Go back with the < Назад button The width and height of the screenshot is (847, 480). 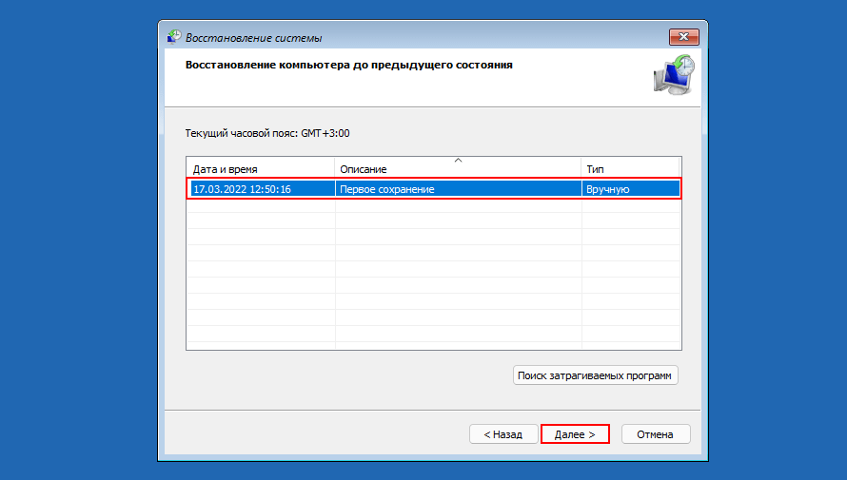502,434
